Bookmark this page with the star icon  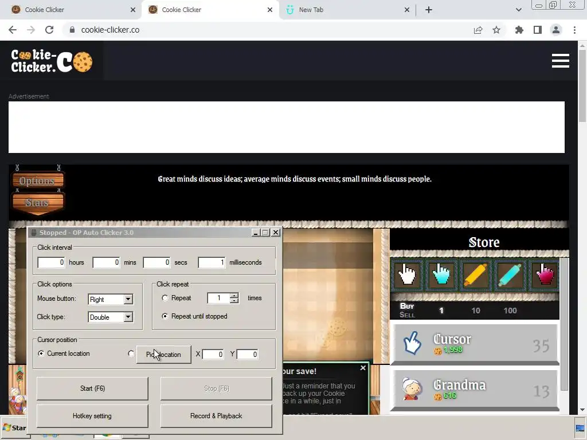click(x=496, y=30)
